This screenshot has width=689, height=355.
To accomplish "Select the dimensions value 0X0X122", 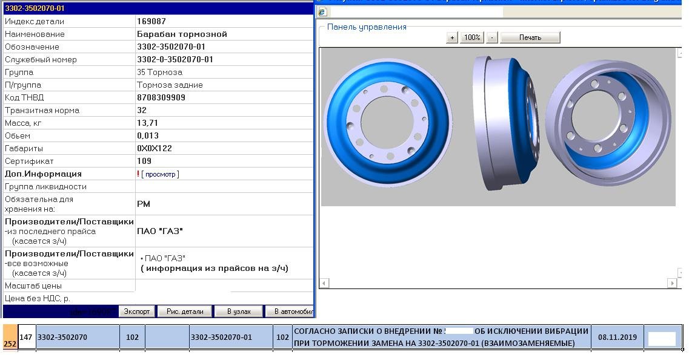I will click(x=155, y=149).
